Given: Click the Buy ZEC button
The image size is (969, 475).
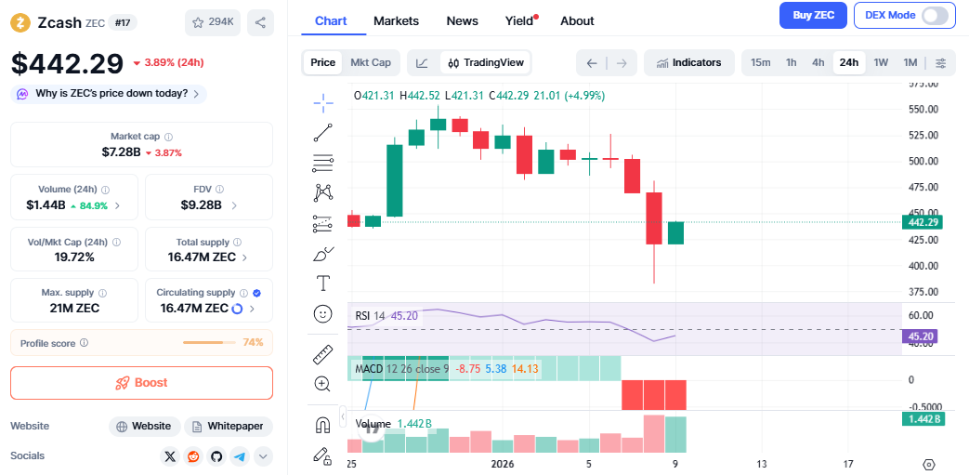Looking at the screenshot, I should (813, 16).
